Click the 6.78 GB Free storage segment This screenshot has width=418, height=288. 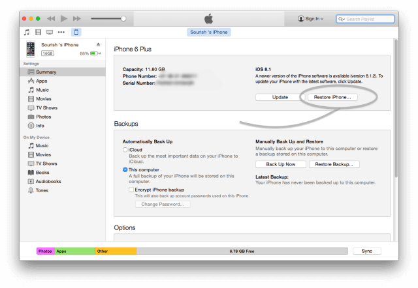point(242,251)
